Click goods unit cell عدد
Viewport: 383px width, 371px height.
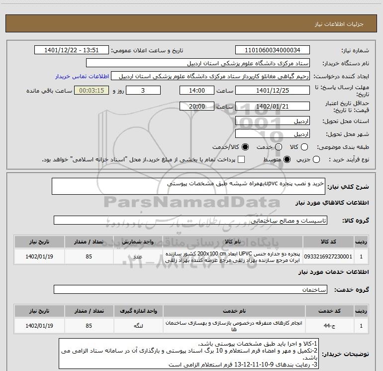click(138, 256)
